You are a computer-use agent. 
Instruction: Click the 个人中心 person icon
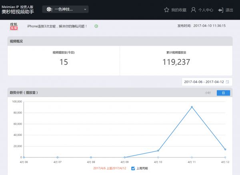point(194,10)
